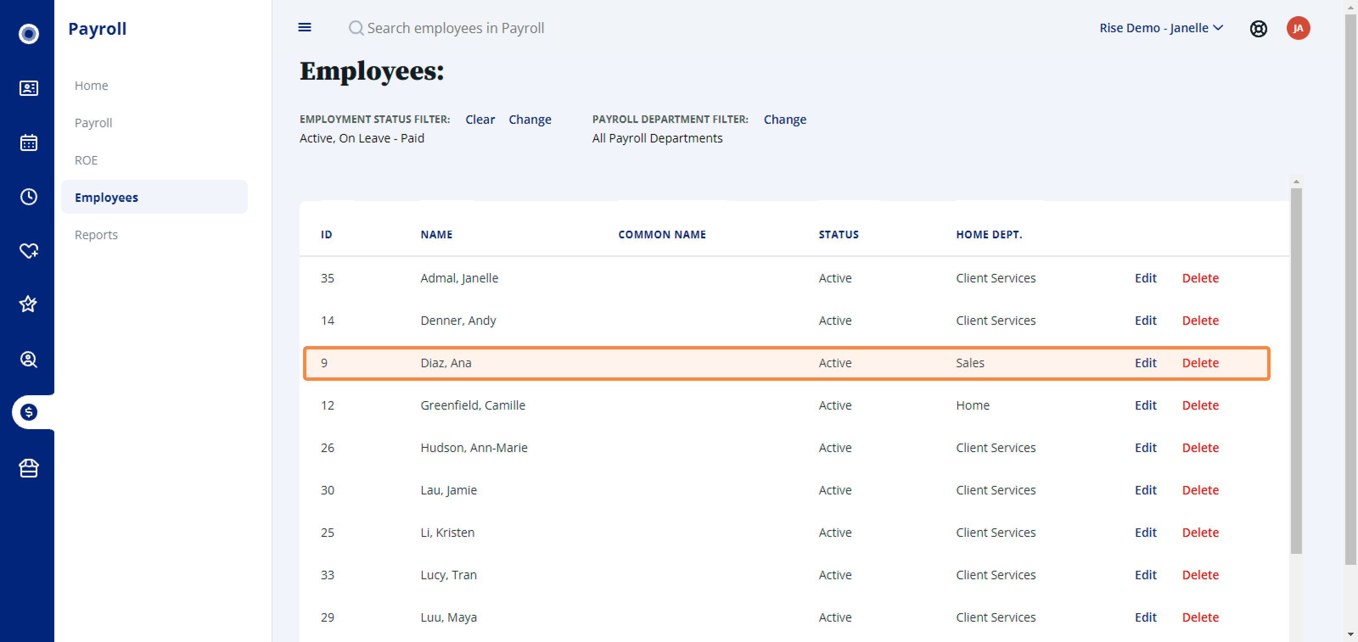The height and width of the screenshot is (642, 1358).
Task: Open the heart benefits icon
Action: 28,251
